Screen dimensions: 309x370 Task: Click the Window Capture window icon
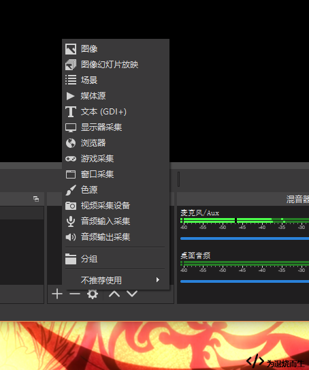pos(71,174)
